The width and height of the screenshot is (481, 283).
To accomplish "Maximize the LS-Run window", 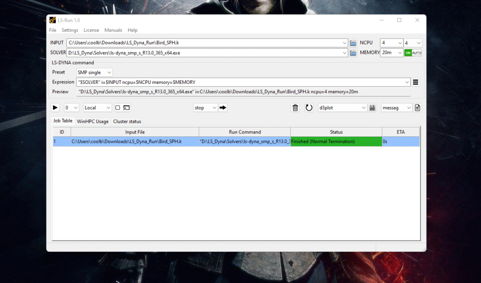I will click(399, 20).
